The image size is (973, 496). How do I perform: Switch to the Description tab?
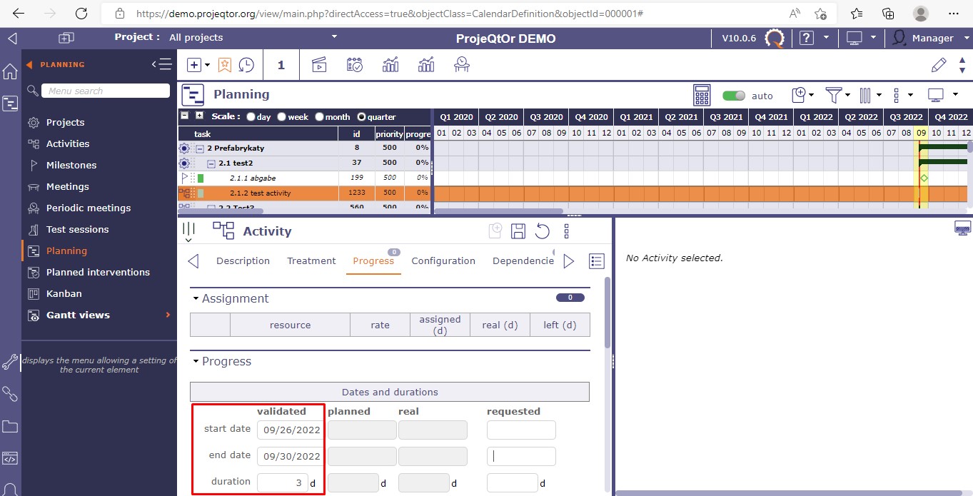tap(243, 260)
